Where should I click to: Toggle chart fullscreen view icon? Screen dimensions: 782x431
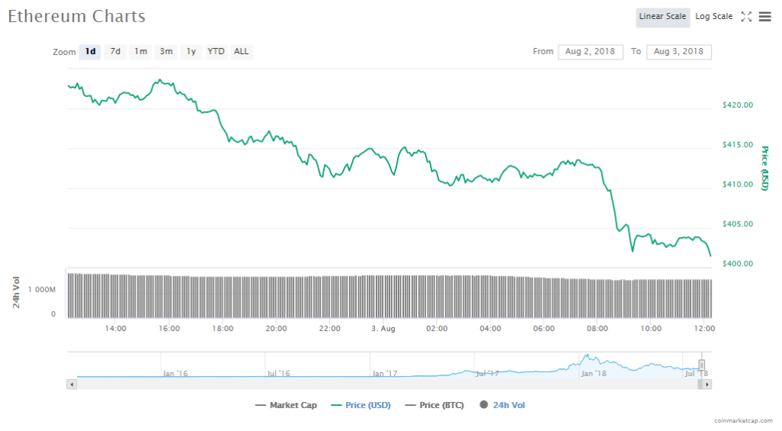pyautogui.click(x=747, y=17)
